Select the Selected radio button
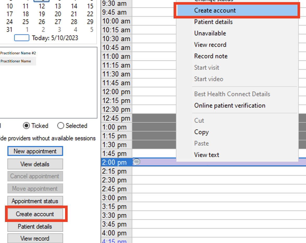The width and height of the screenshot is (306, 243). 61,126
